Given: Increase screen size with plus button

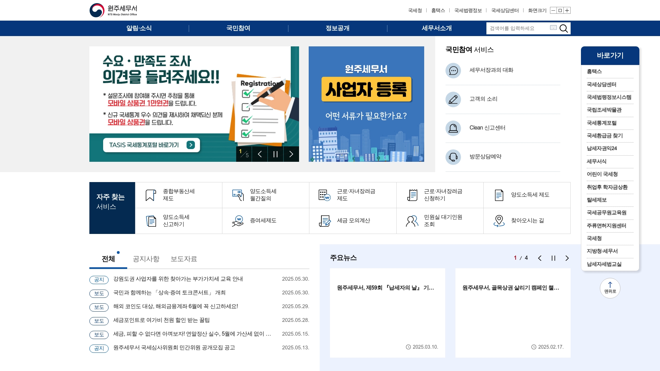Looking at the screenshot, I should click(567, 10).
